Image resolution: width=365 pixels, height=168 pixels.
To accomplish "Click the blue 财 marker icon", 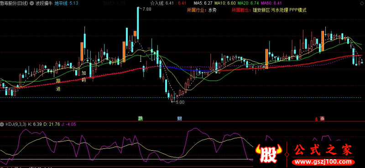I will (x=179, y=118).
